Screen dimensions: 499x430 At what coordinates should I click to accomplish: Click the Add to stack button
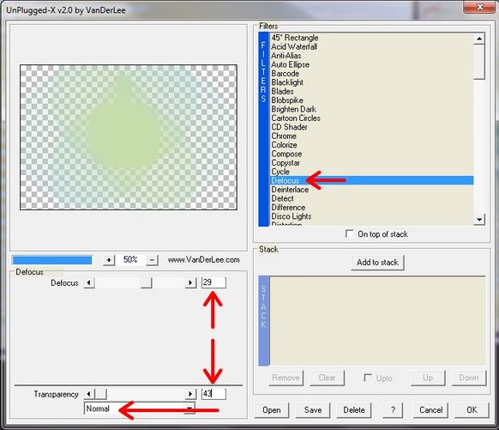377,263
